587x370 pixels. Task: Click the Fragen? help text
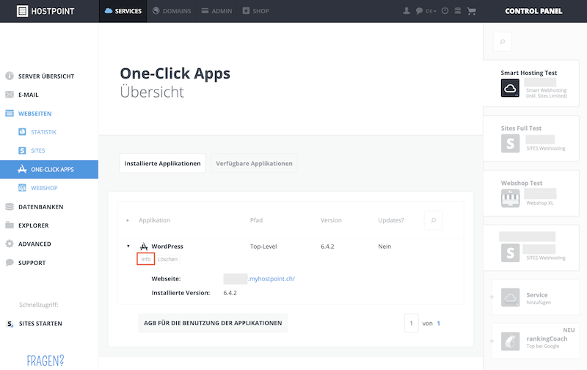pyautogui.click(x=45, y=360)
